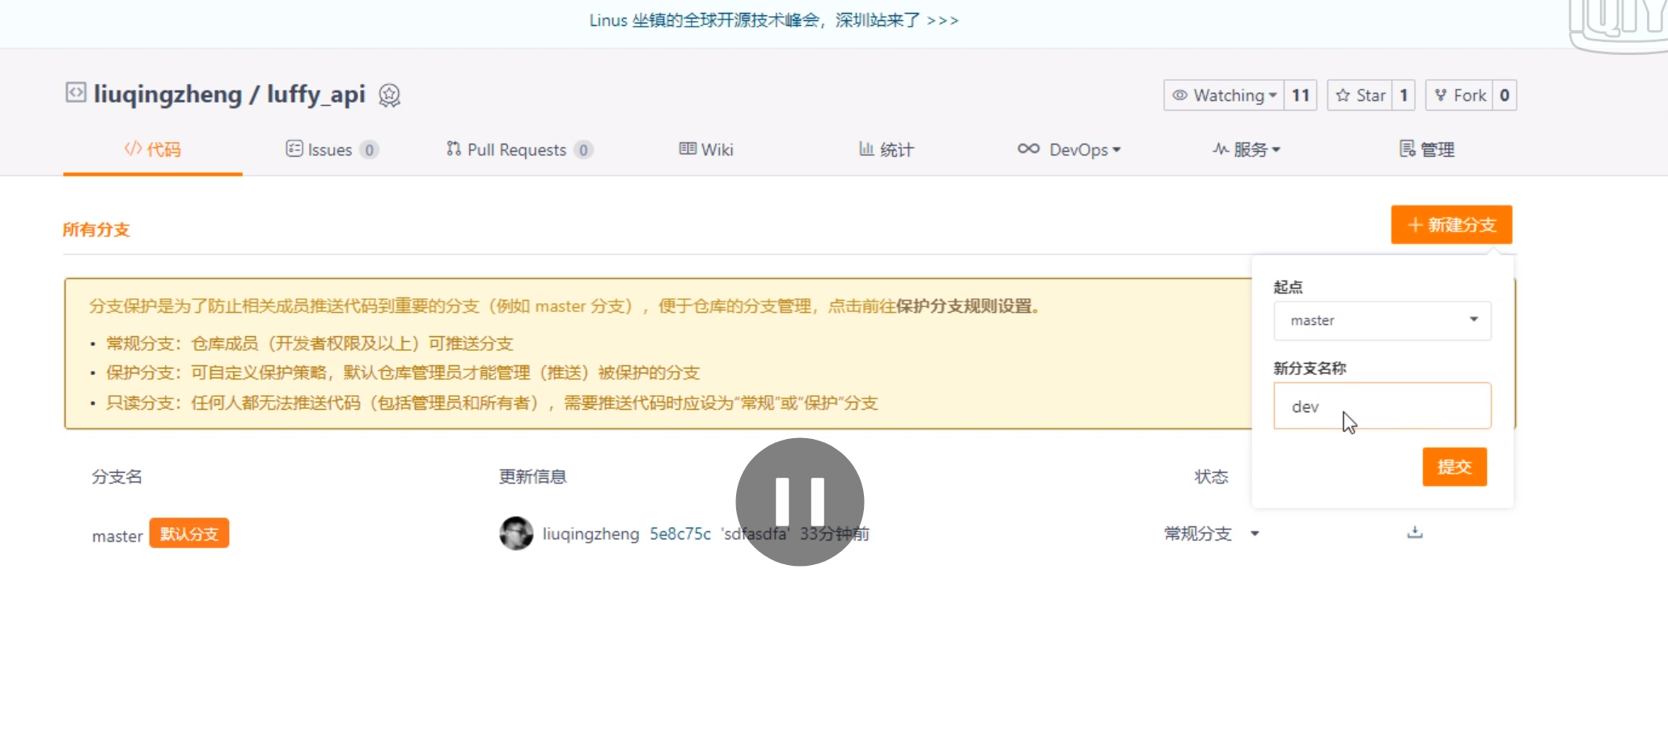Image resolution: width=1668 pixels, height=738 pixels.
Task: Open the 代码 tab
Action: 153,150
